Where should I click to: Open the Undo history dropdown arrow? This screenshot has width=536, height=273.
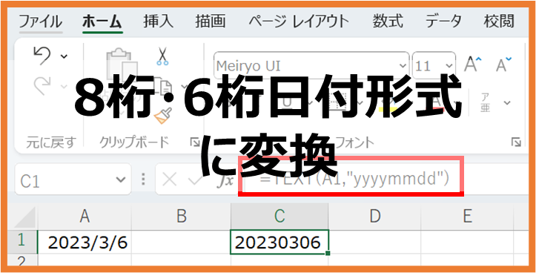[x=64, y=56]
